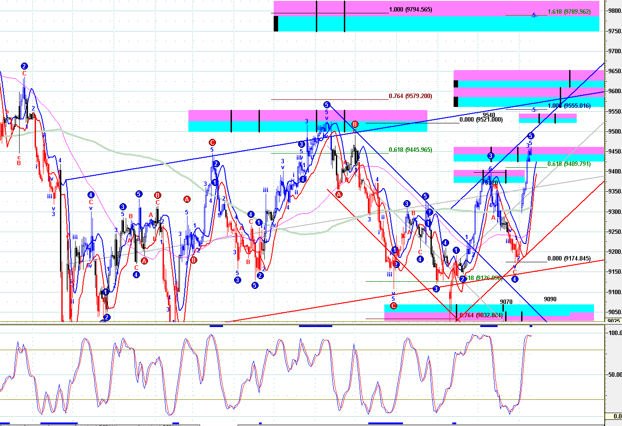The width and height of the screenshot is (622, 426).
Task: Click the 9070 annotation beside the 9090 label
Action: [x=506, y=302]
